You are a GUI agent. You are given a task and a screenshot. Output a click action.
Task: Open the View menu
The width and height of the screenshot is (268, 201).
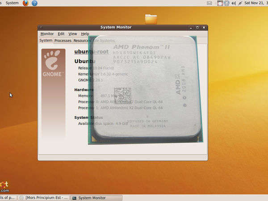72,34
